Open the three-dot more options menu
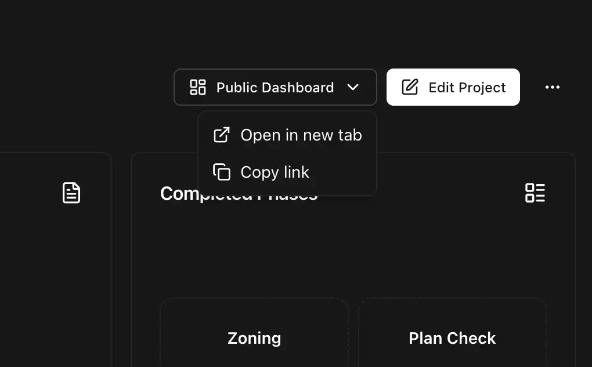Screen dimensions: 592x367 click(x=553, y=88)
